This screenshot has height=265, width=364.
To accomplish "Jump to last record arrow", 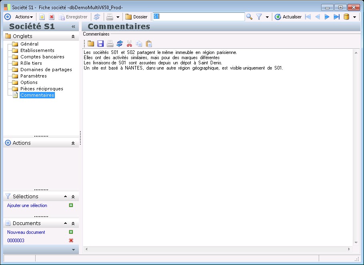I will click(x=336, y=17).
